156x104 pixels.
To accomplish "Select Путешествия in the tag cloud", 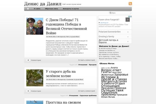I will pyautogui.click(x=112, y=90).
